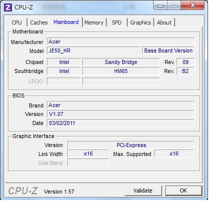
Task: Click the OK button
Action: (184, 190)
